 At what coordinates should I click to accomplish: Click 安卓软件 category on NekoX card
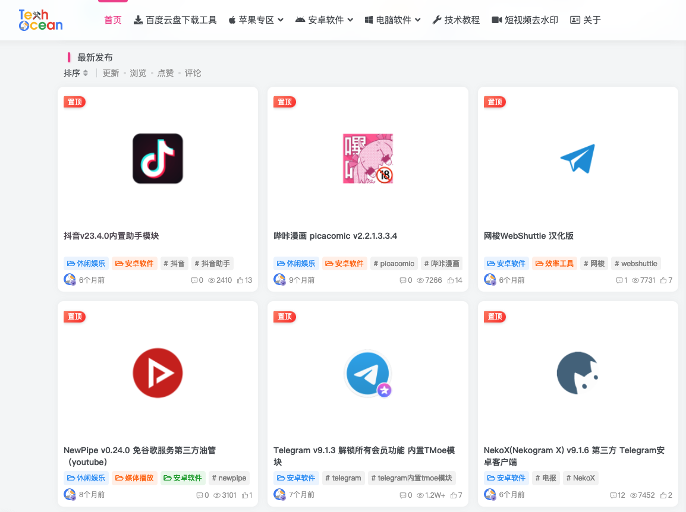click(506, 478)
